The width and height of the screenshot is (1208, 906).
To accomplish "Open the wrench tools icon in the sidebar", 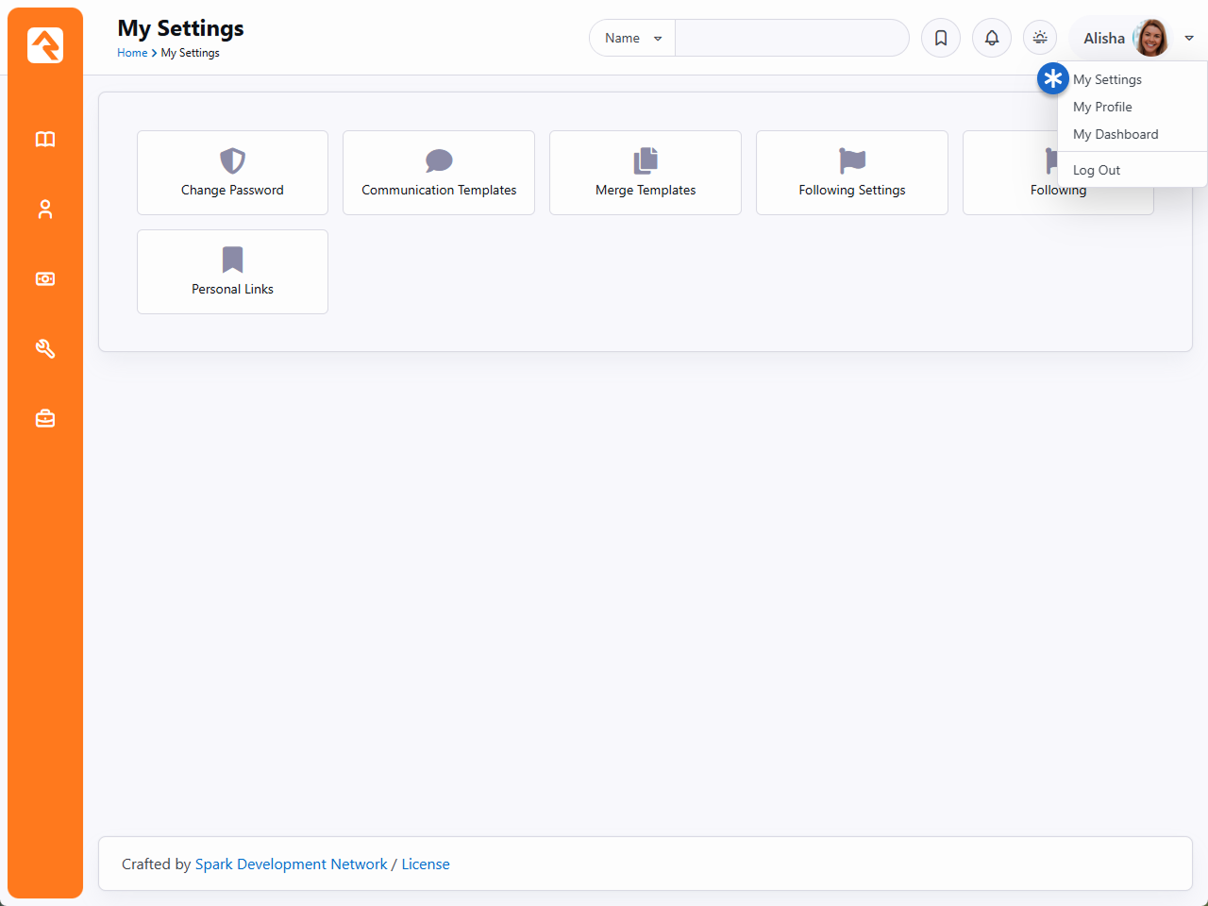I will coord(45,349).
